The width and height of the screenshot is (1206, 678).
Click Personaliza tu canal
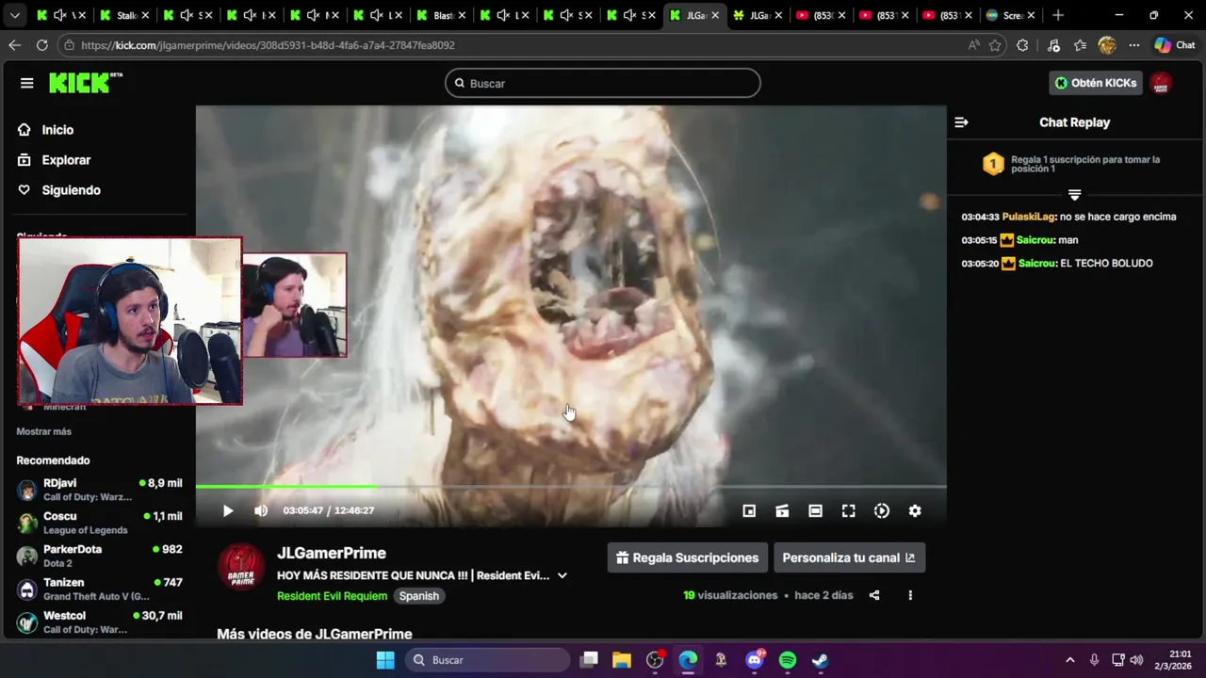[x=849, y=557]
